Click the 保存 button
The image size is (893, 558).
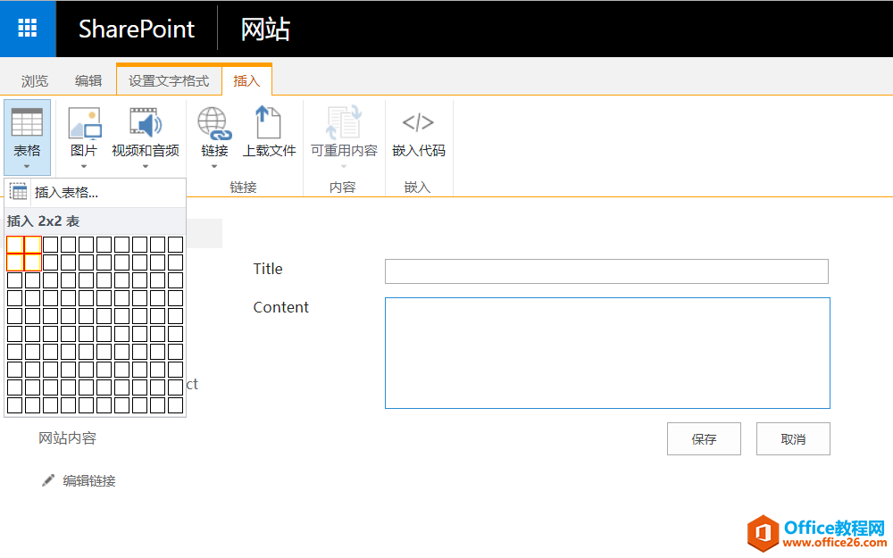point(704,438)
